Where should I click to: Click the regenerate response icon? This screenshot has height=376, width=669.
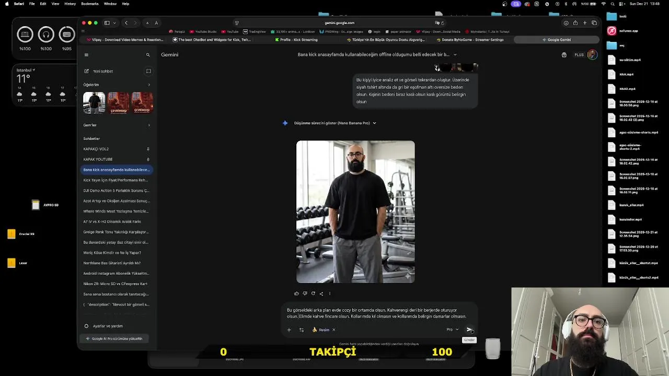coord(313,293)
